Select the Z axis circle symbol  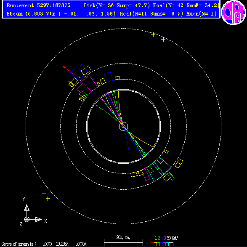27,219
